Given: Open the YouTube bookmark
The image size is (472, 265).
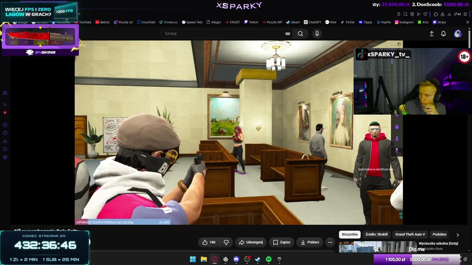Looking at the screenshot, I should pos(83,22).
